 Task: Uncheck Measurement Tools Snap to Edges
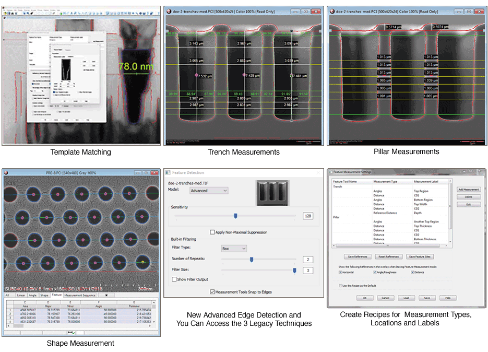coord(212,292)
